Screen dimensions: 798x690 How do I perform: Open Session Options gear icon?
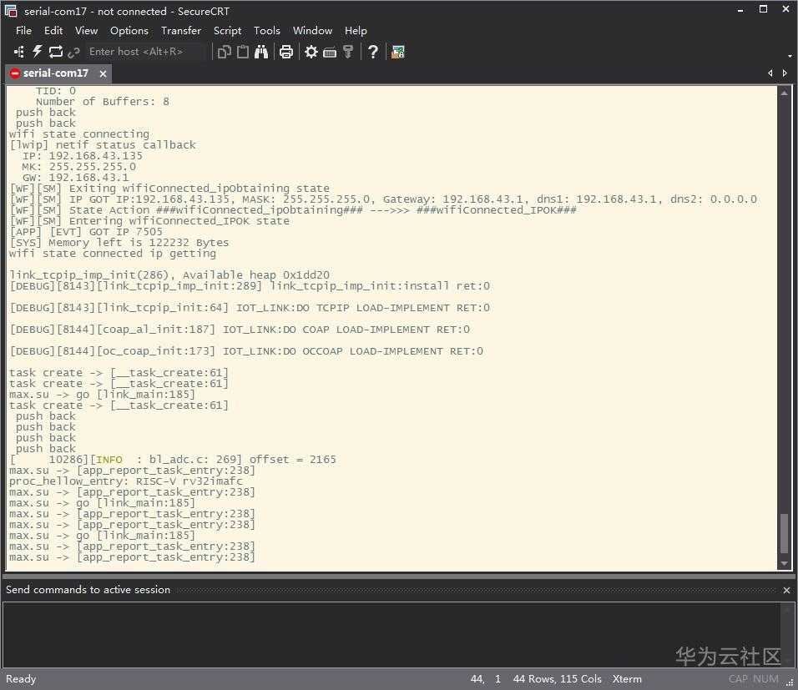pyautogui.click(x=311, y=52)
